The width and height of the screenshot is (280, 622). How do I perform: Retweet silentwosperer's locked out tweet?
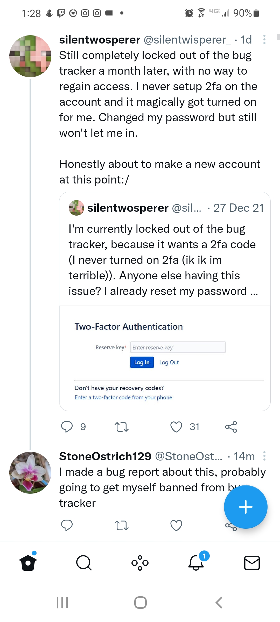[x=121, y=427]
